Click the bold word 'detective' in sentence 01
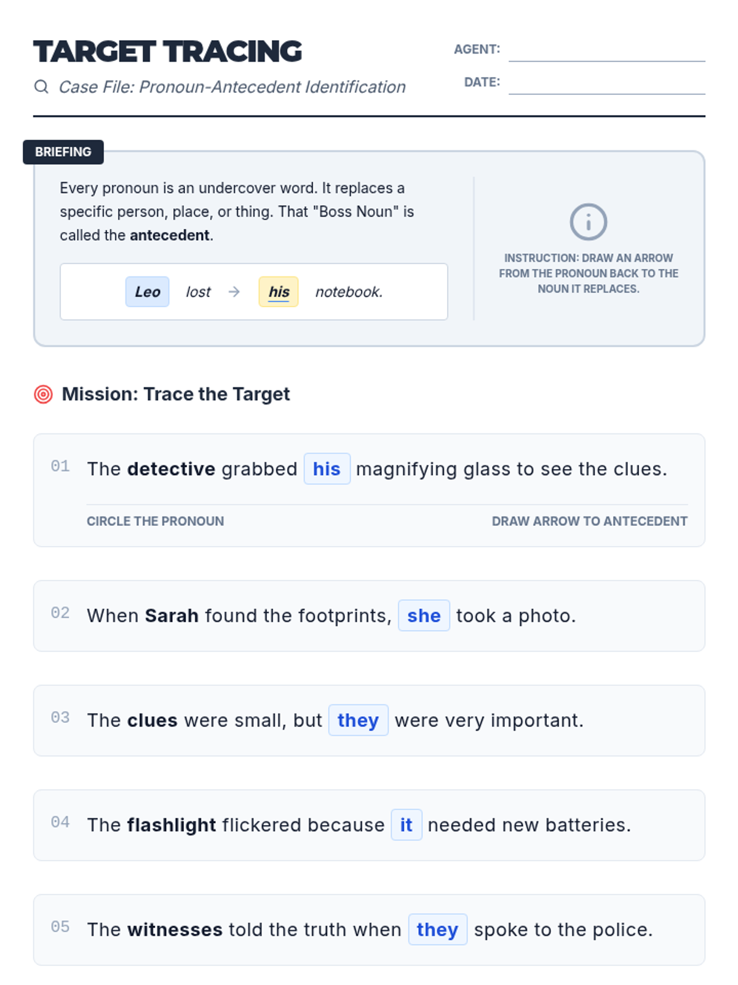Screen dimensions: 738x985 click(x=171, y=469)
